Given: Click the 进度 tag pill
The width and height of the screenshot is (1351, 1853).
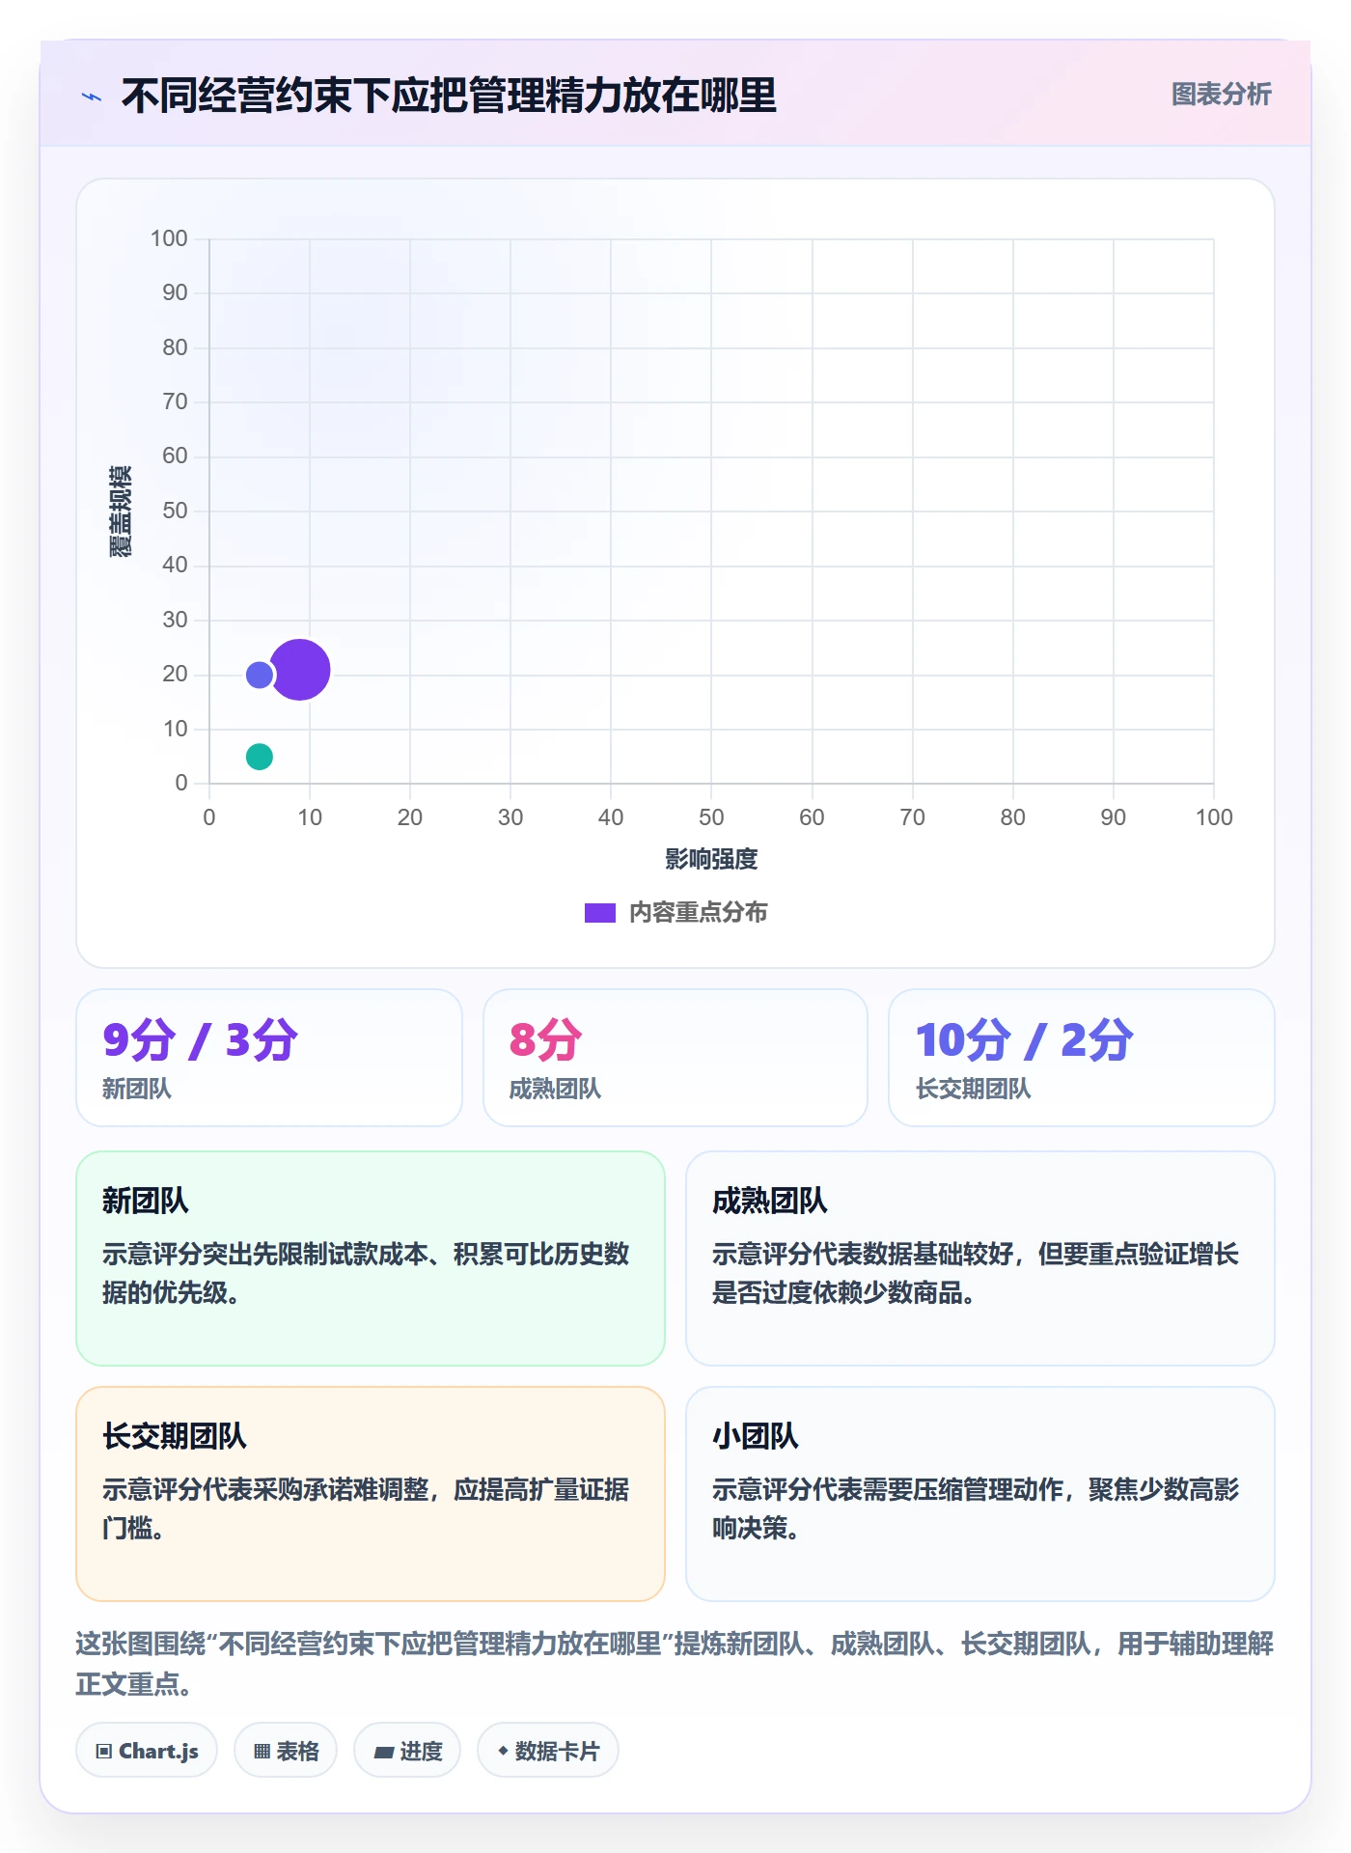Looking at the screenshot, I should (407, 1751).
